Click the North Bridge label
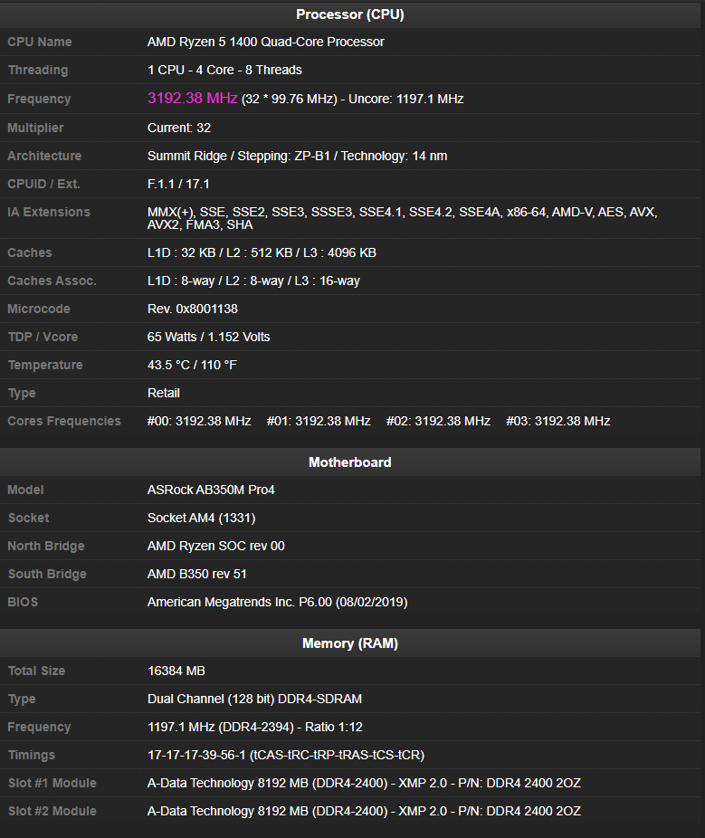This screenshot has width=705, height=838. (46, 547)
